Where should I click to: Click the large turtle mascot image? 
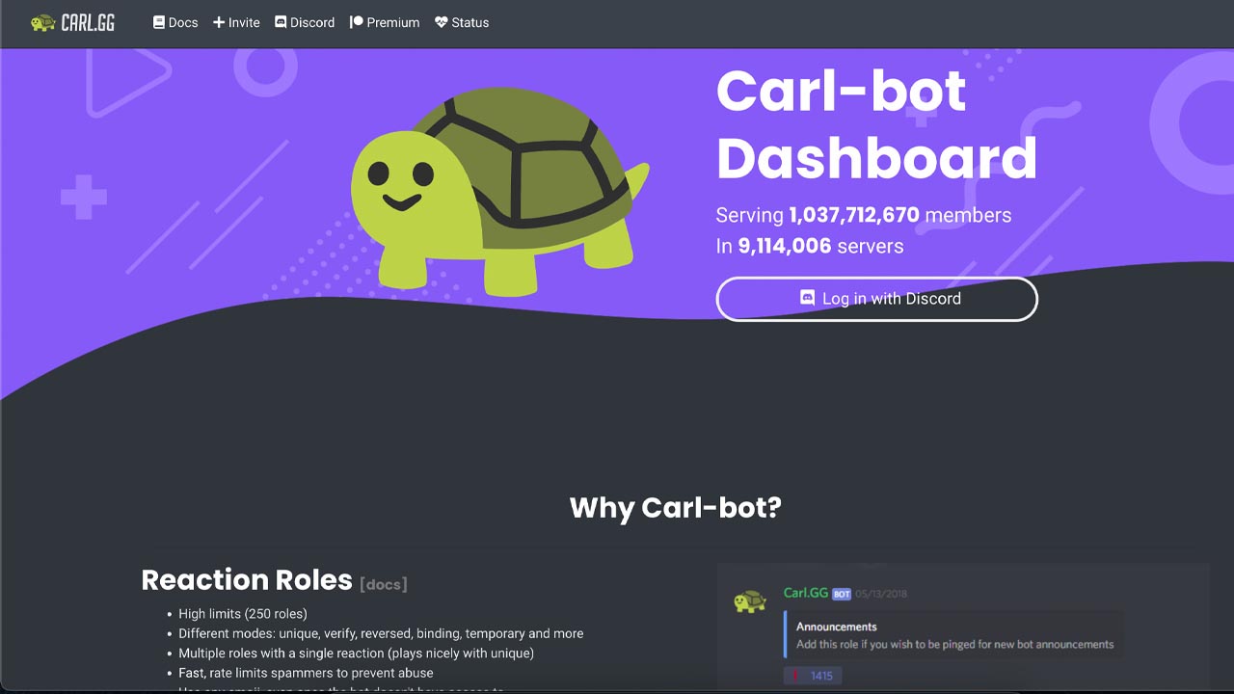coord(498,191)
